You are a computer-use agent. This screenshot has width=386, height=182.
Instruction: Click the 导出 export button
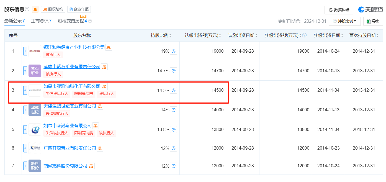(x=373, y=21)
